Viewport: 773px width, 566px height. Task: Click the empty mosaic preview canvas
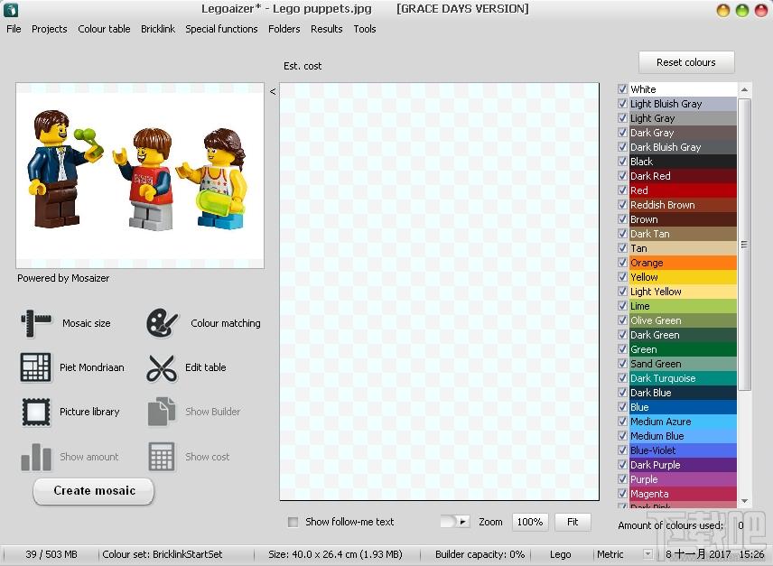click(x=439, y=292)
